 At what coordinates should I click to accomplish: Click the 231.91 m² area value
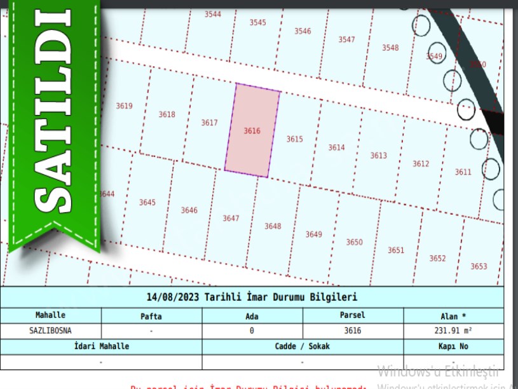[x=454, y=331]
